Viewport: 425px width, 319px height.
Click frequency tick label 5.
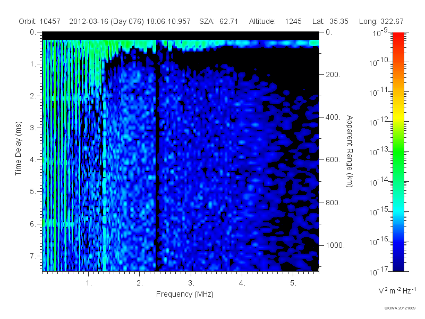[293, 283]
